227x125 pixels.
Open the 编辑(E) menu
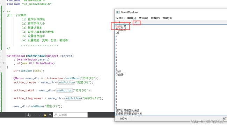coord(132,18)
